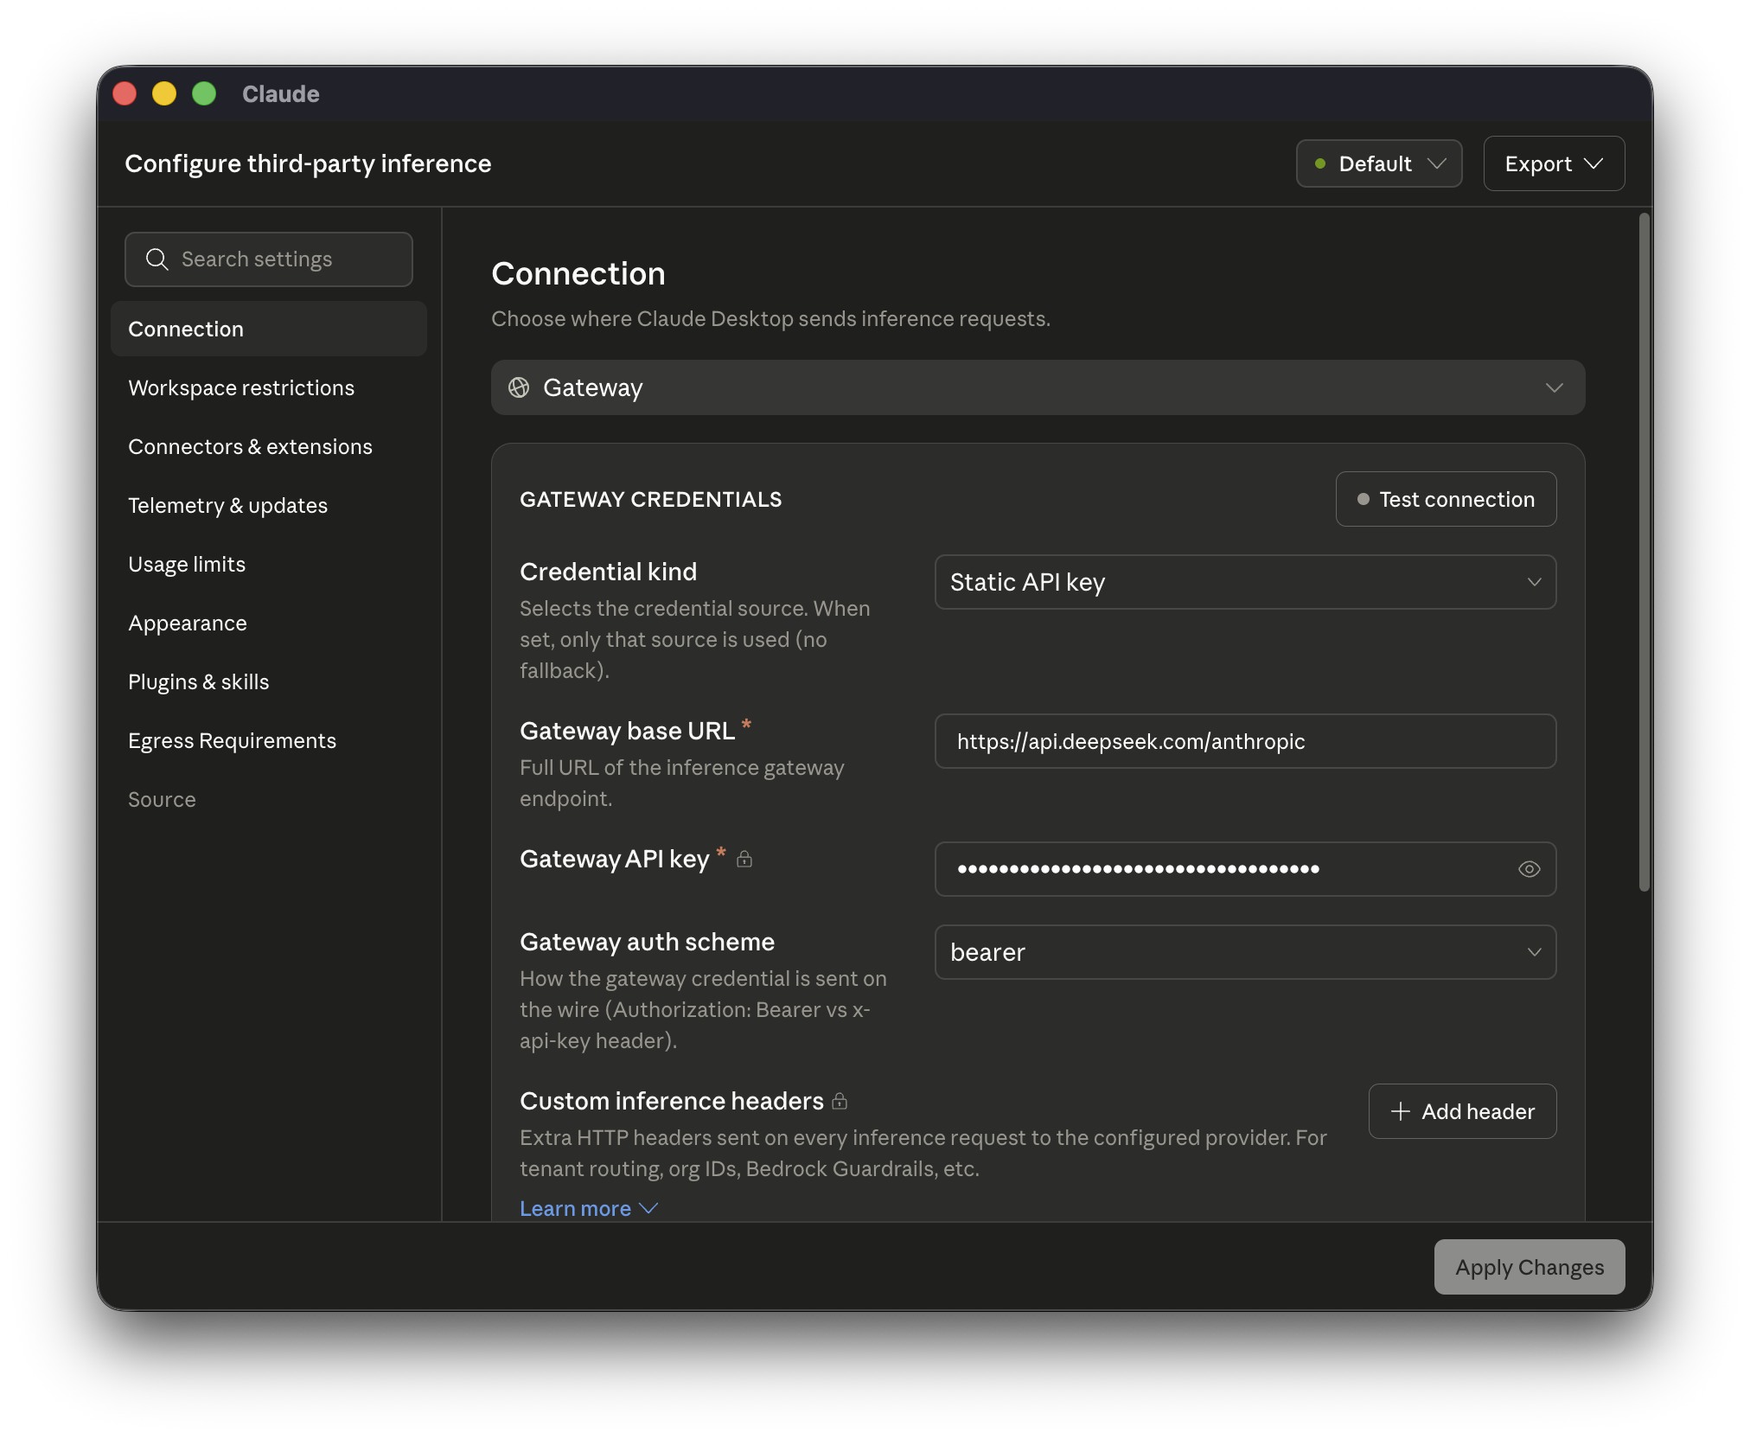Open Telemetry & updates section
The height and width of the screenshot is (1439, 1750).
pos(269,505)
